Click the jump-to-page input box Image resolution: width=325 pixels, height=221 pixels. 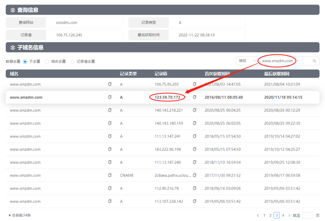(x=308, y=215)
